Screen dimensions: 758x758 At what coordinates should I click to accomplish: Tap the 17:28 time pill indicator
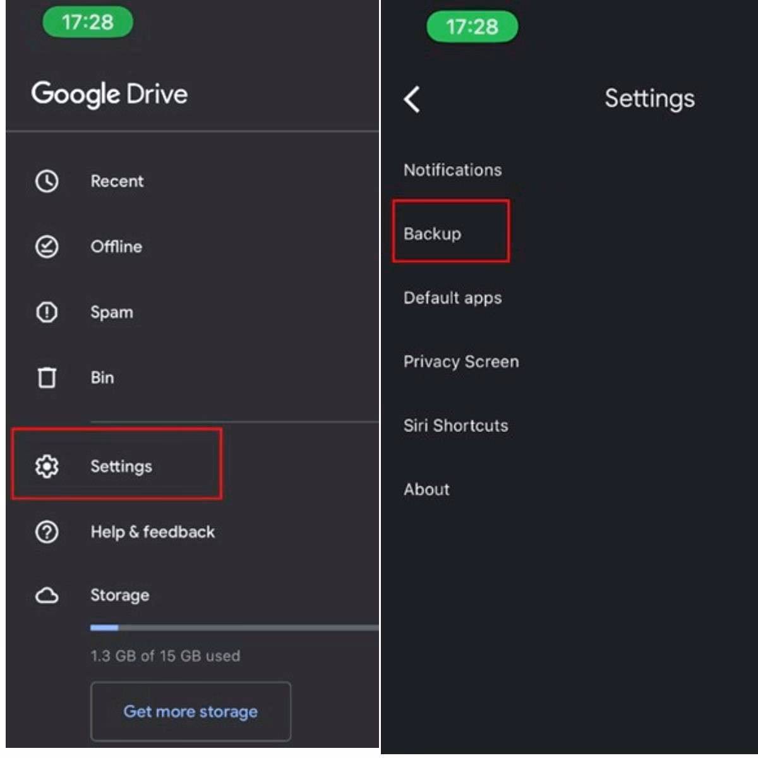click(x=88, y=23)
